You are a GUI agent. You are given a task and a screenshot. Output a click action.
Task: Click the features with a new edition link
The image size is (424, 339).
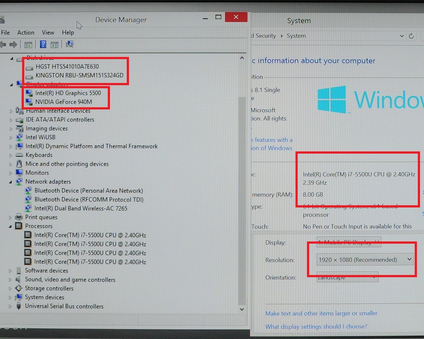(272, 144)
